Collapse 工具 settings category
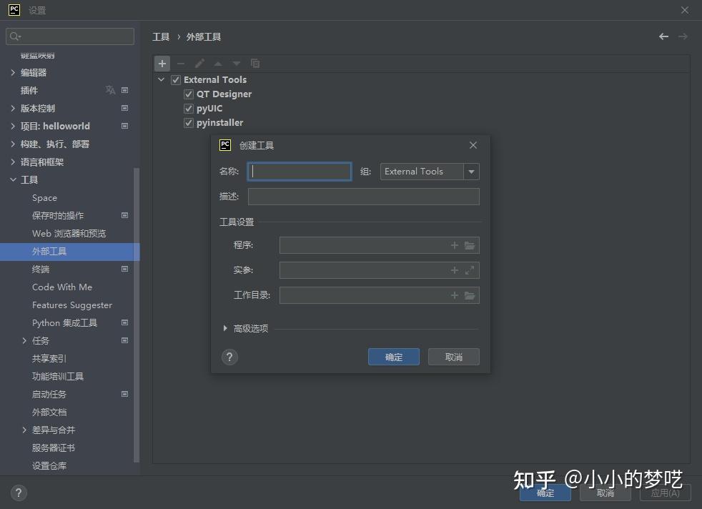 coord(13,179)
